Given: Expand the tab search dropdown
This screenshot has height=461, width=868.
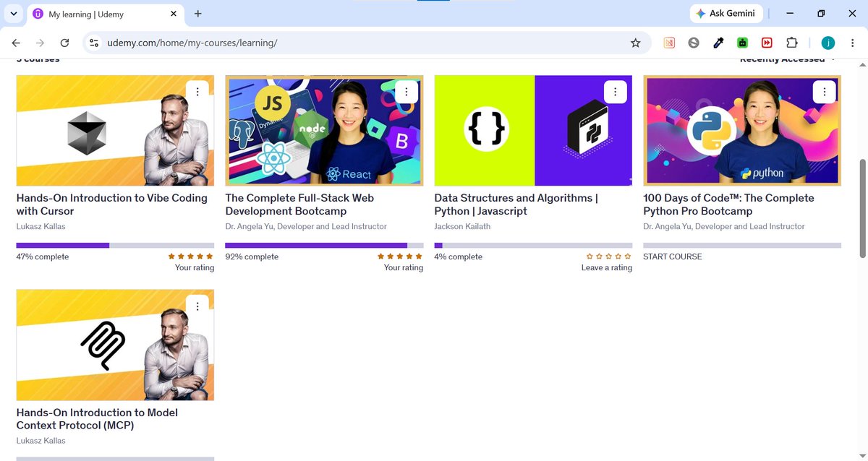Looking at the screenshot, I should pos(13,14).
